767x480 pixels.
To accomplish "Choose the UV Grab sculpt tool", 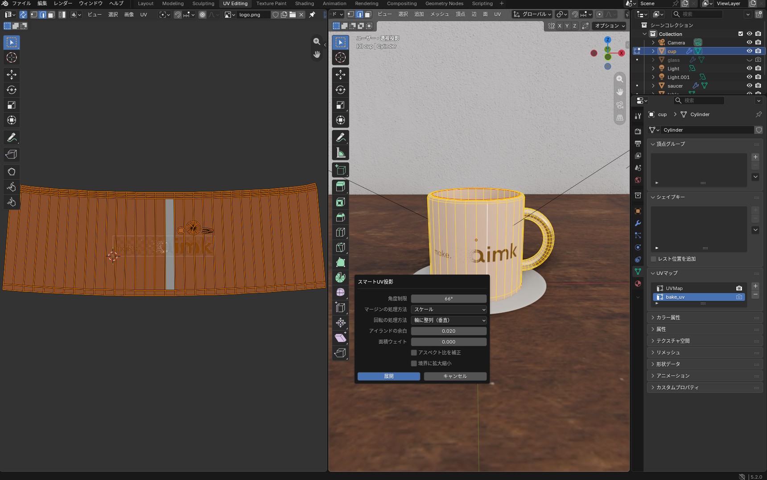I will click(12, 172).
